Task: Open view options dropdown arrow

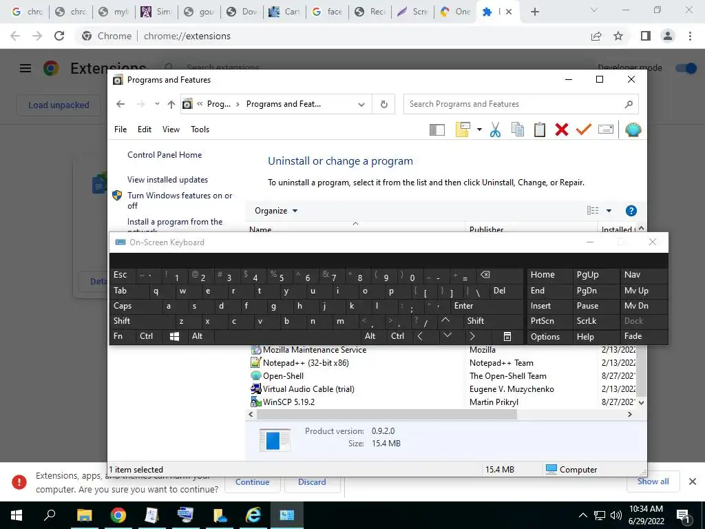Action: pos(609,211)
